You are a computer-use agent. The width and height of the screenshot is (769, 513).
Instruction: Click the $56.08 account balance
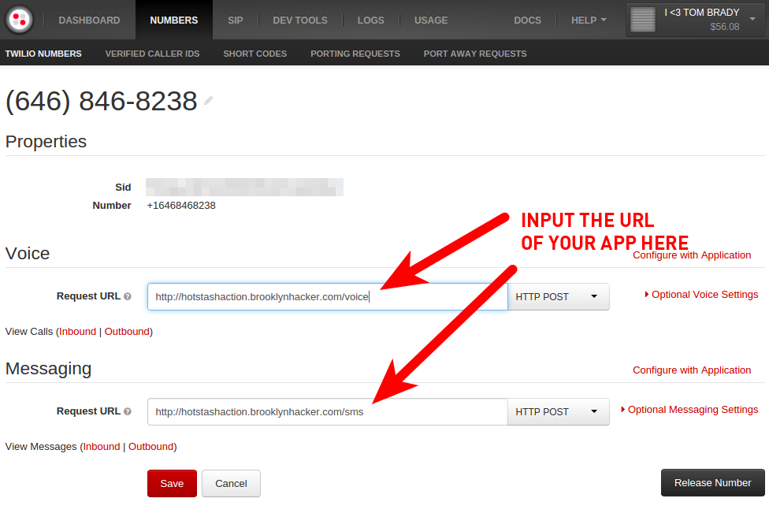click(x=724, y=27)
